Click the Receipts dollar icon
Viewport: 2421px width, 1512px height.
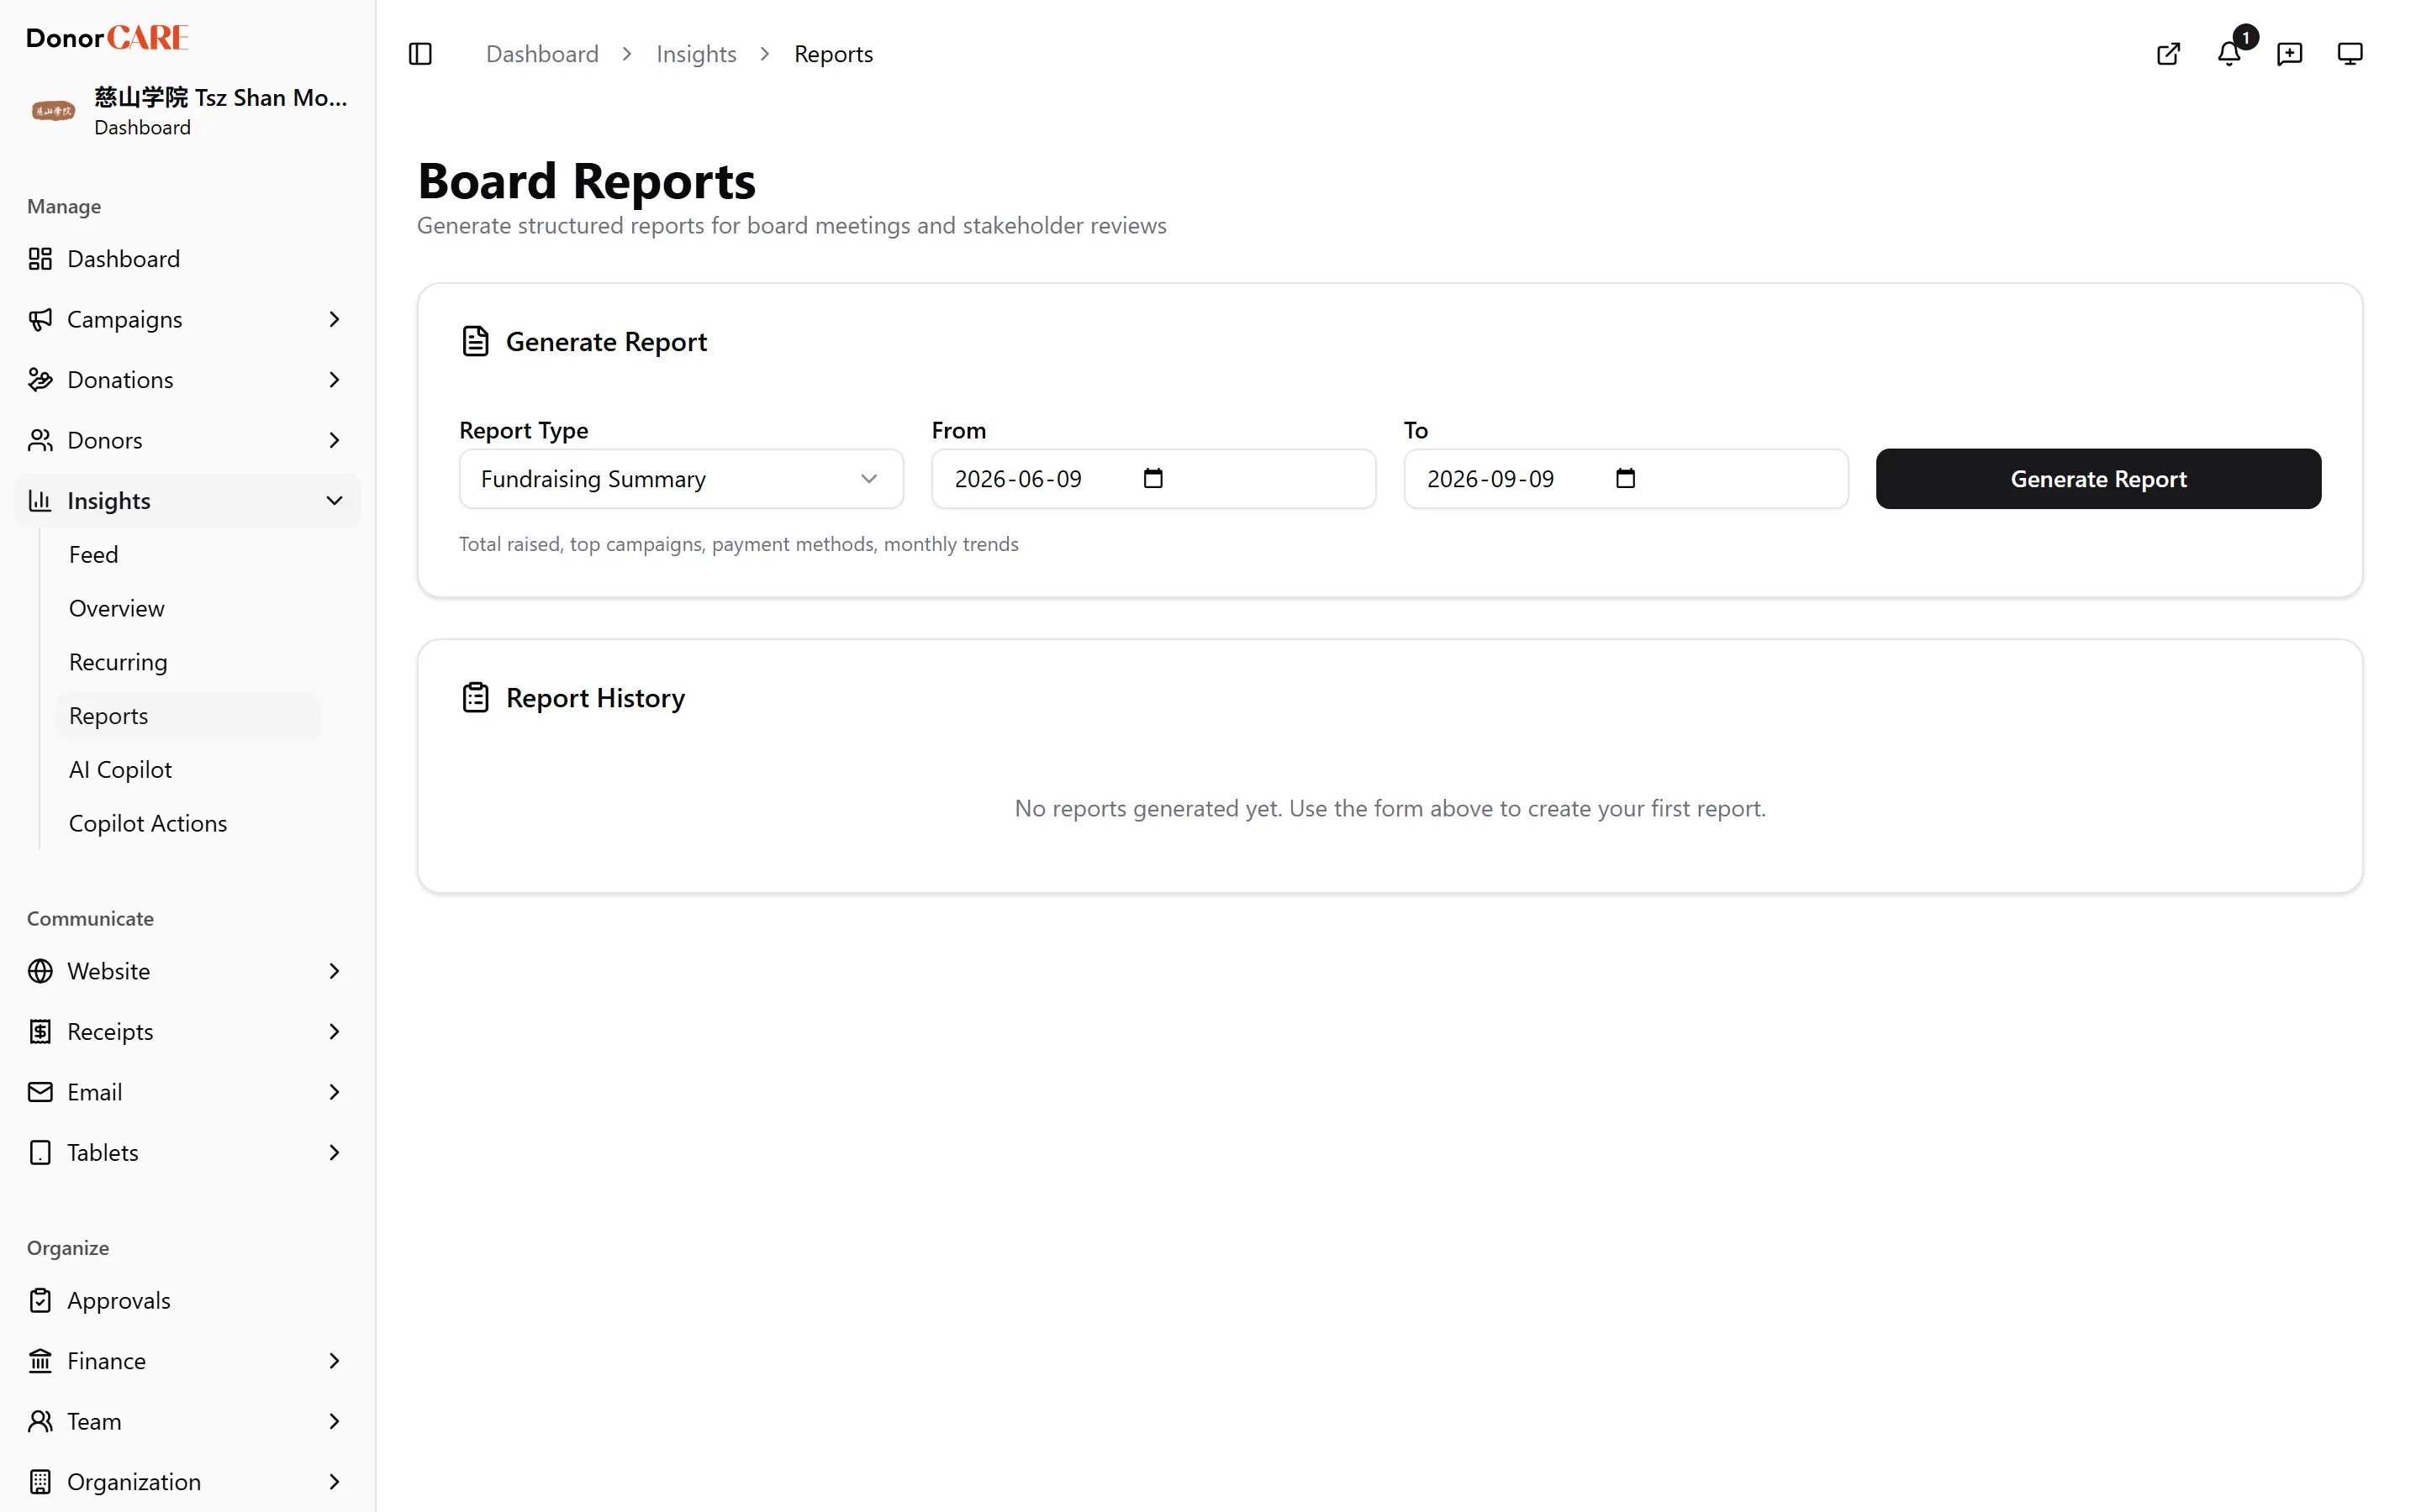click(x=40, y=1032)
